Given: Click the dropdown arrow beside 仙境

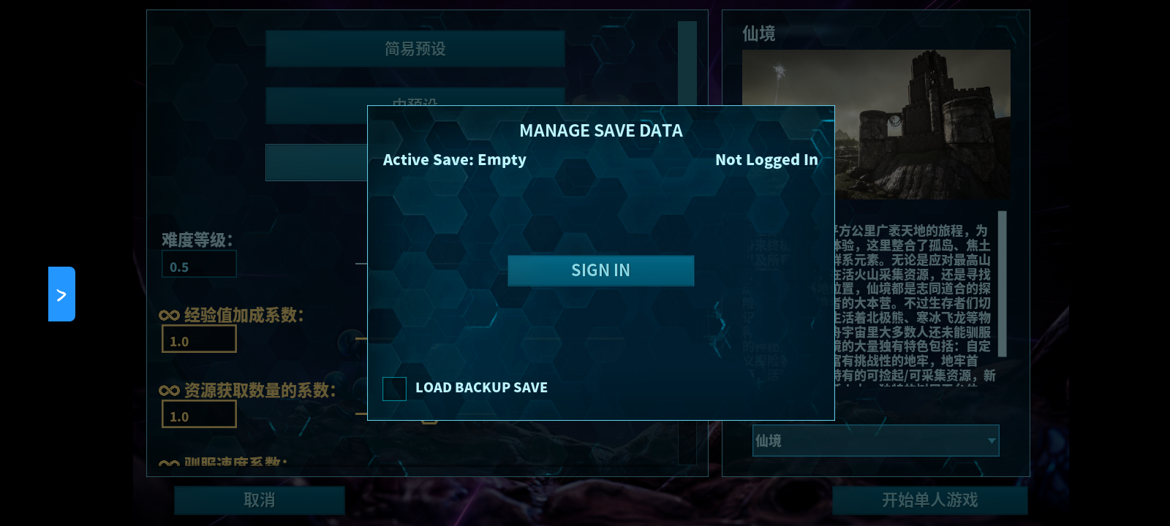Looking at the screenshot, I should 992,441.
